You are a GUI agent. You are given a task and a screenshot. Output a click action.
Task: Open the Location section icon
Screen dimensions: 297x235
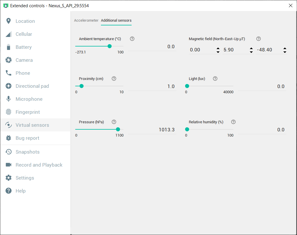coord(8,21)
